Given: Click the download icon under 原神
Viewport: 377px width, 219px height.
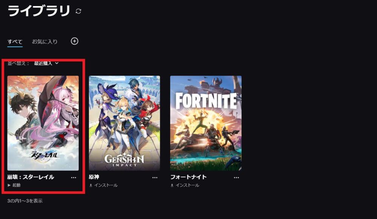Looking at the screenshot, I should coord(90,186).
